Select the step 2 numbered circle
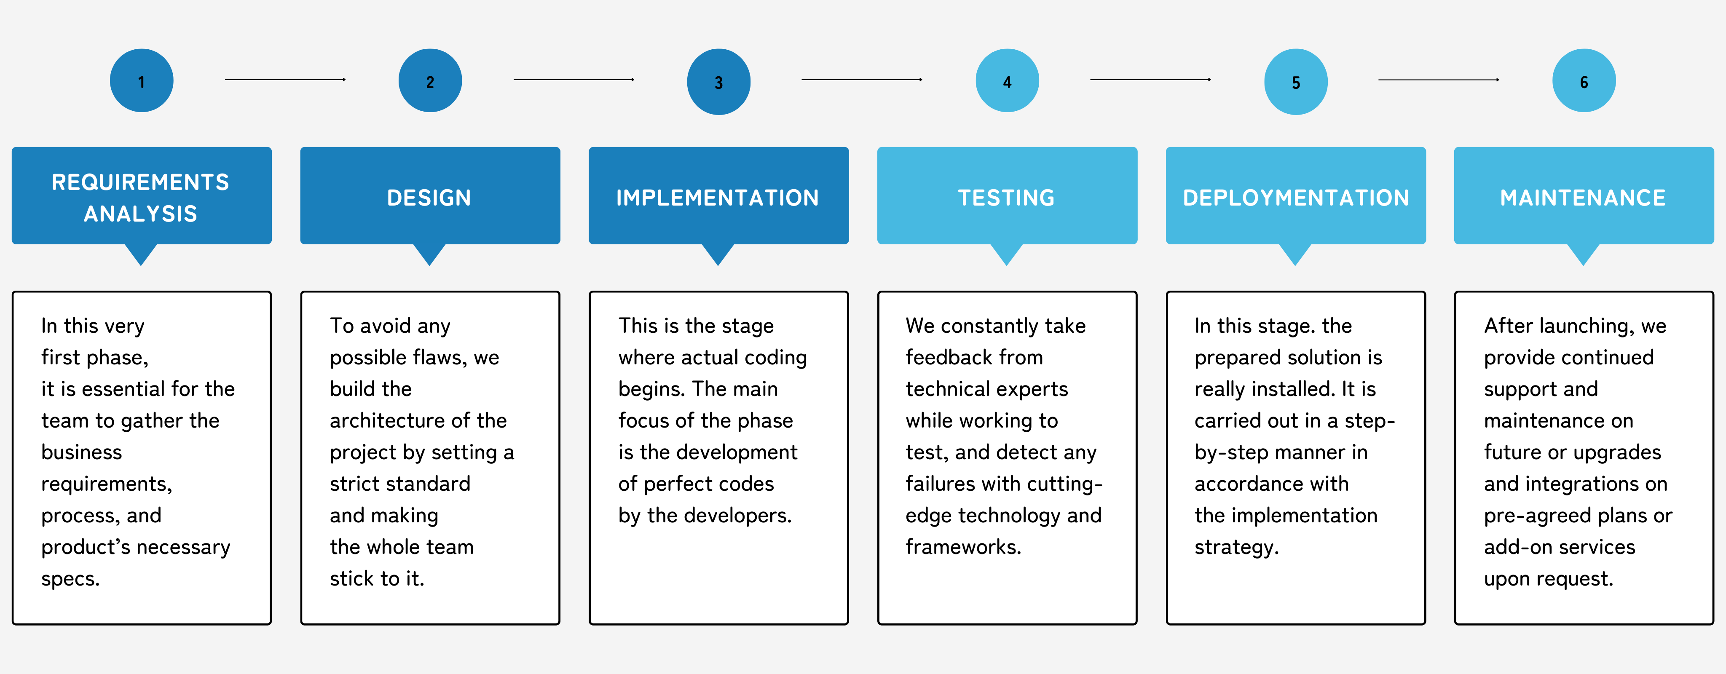1726x674 pixels. (x=430, y=81)
